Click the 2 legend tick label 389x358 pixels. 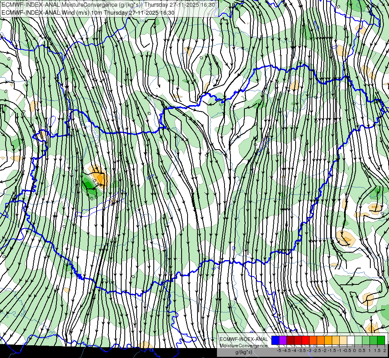385,350
